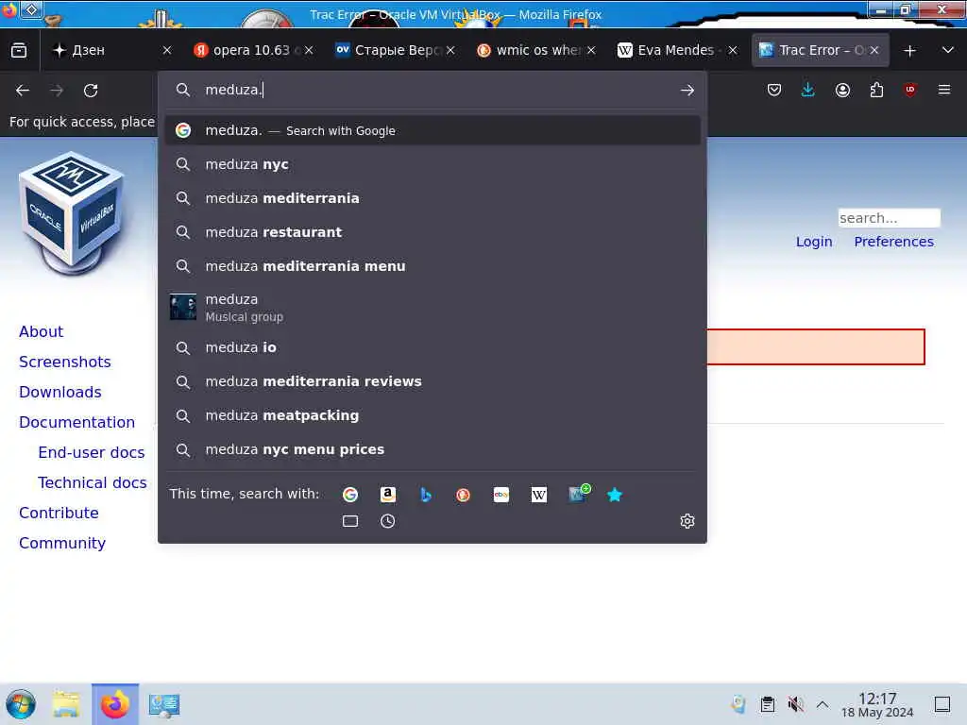Close the Eva Mendes tab
Viewport: 967px width, 725px height.
(733, 51)
